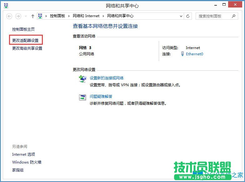245x182 pixels.
Task: Close the 网络和共享中心 window
Action: pyautogui.click(x=235, y=4)
